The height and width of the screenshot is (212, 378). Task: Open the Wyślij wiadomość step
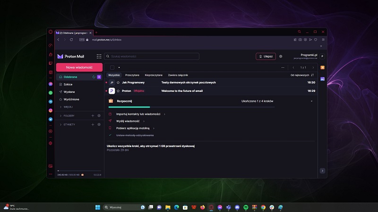[128, 121]
